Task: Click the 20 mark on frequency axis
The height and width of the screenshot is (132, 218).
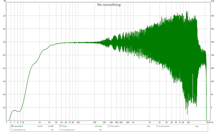Action: coord(39,122)
